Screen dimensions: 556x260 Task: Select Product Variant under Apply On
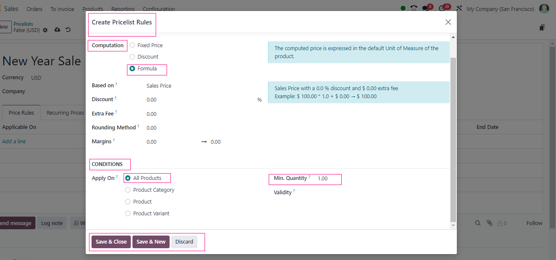(128, 214)
